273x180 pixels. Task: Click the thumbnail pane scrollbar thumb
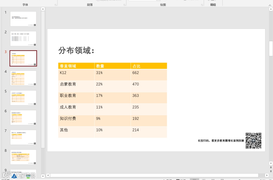(43, 79)
